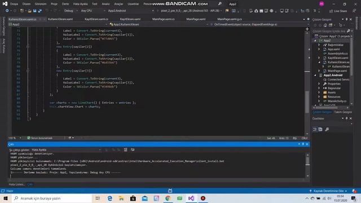The image size is (361, 203).
Task: Click the Sorun bulunamadı status indicator
Action: (39, 138)
